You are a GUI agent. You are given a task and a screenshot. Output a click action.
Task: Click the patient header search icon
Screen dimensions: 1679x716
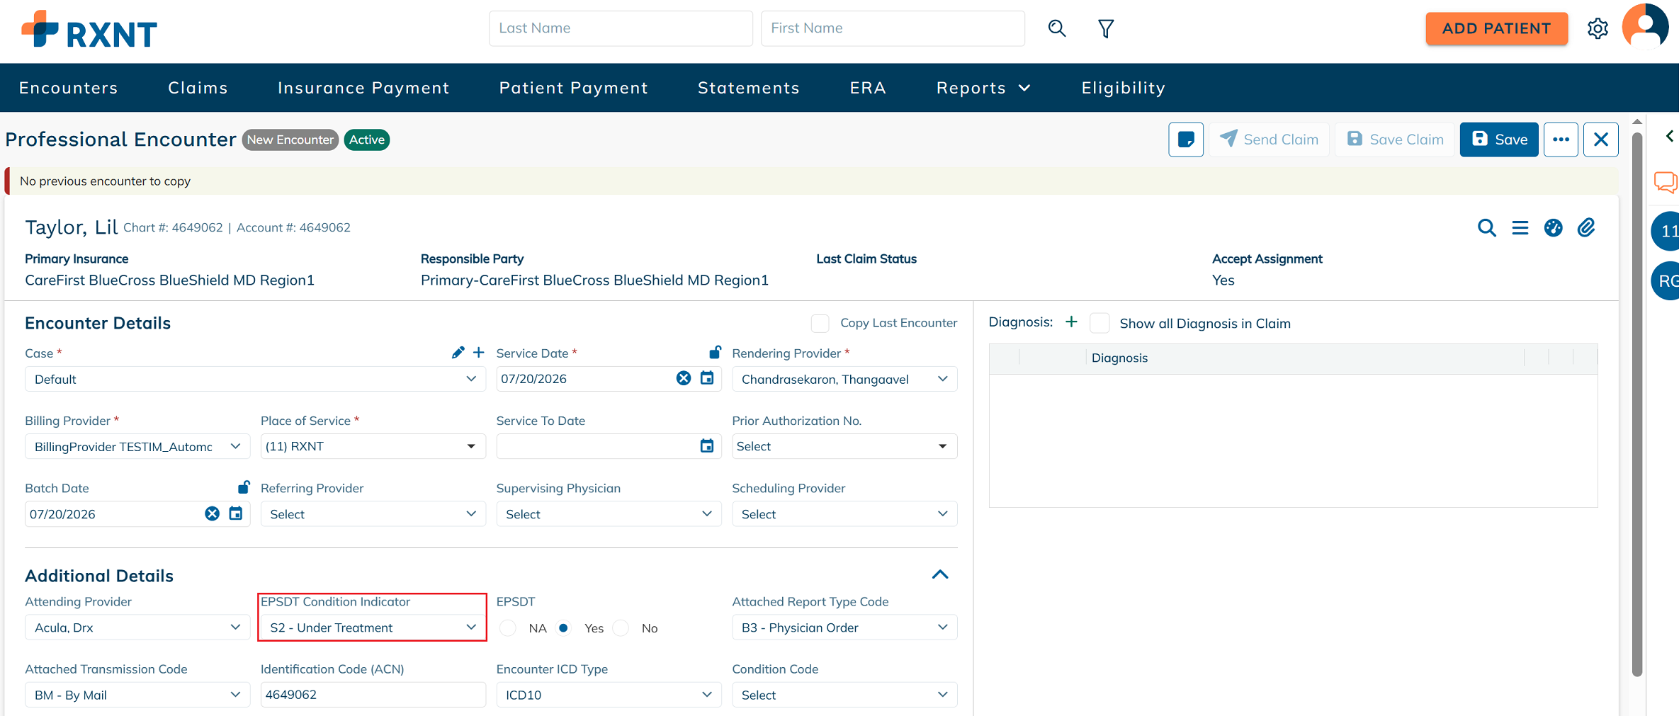(1486, 228)
